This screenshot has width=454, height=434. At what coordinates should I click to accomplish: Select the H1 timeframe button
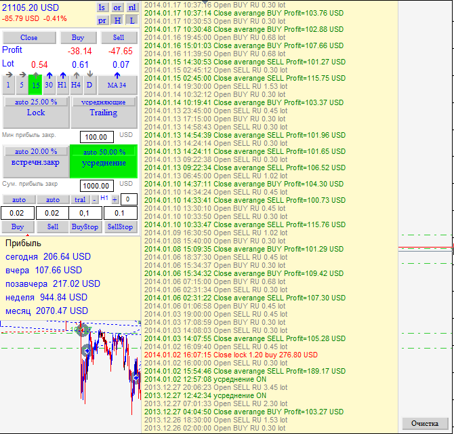coord(62,85)
